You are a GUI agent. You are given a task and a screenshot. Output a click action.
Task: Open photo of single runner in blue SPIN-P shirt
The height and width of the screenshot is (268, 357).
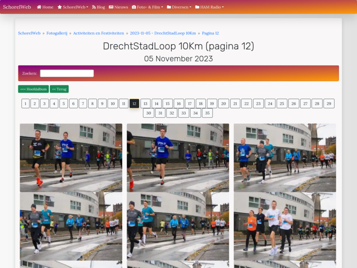(x=178, y=158)
